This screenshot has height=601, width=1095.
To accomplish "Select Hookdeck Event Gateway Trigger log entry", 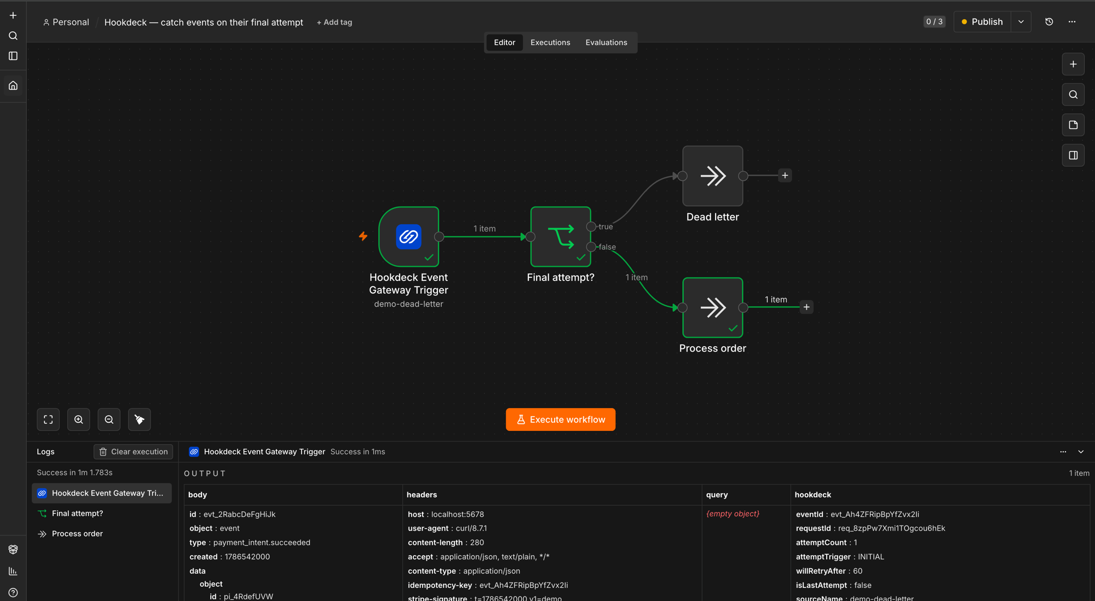I will tap(102, 493).
